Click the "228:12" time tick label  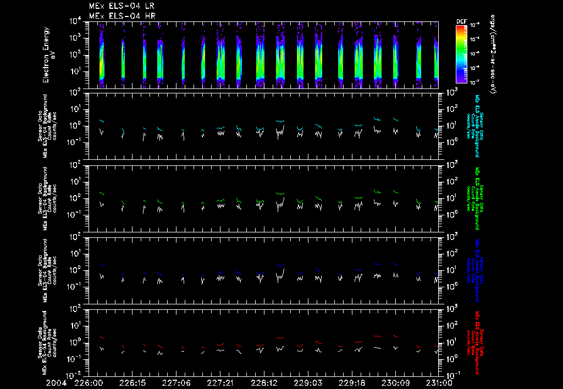pyautogui.click(x=263, y=383)
